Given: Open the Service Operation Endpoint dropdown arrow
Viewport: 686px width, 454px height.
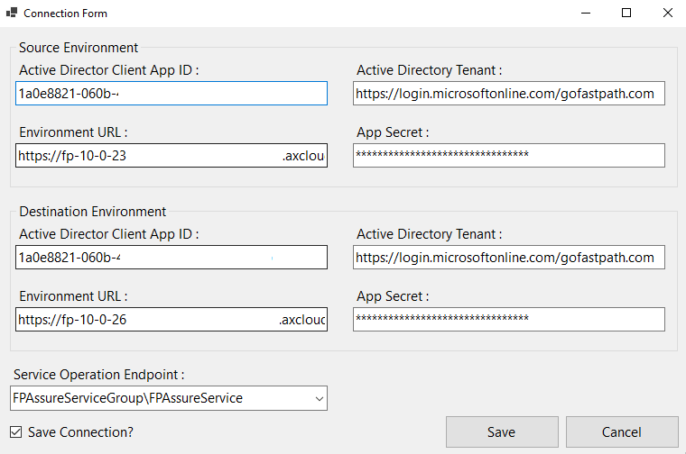Looking at the screenshot, I should click(318, 397).
